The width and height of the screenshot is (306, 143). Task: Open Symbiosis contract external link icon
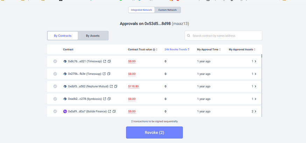click(x=105, y=99)
